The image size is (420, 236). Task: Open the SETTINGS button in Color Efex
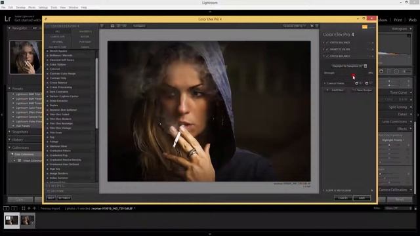[64, 198]
